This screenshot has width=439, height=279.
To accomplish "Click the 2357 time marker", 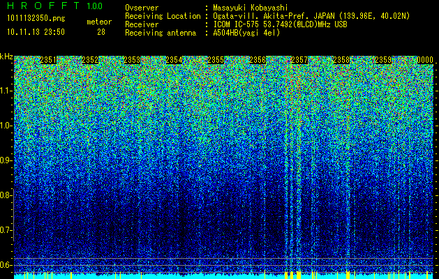I will pos(299,60).
